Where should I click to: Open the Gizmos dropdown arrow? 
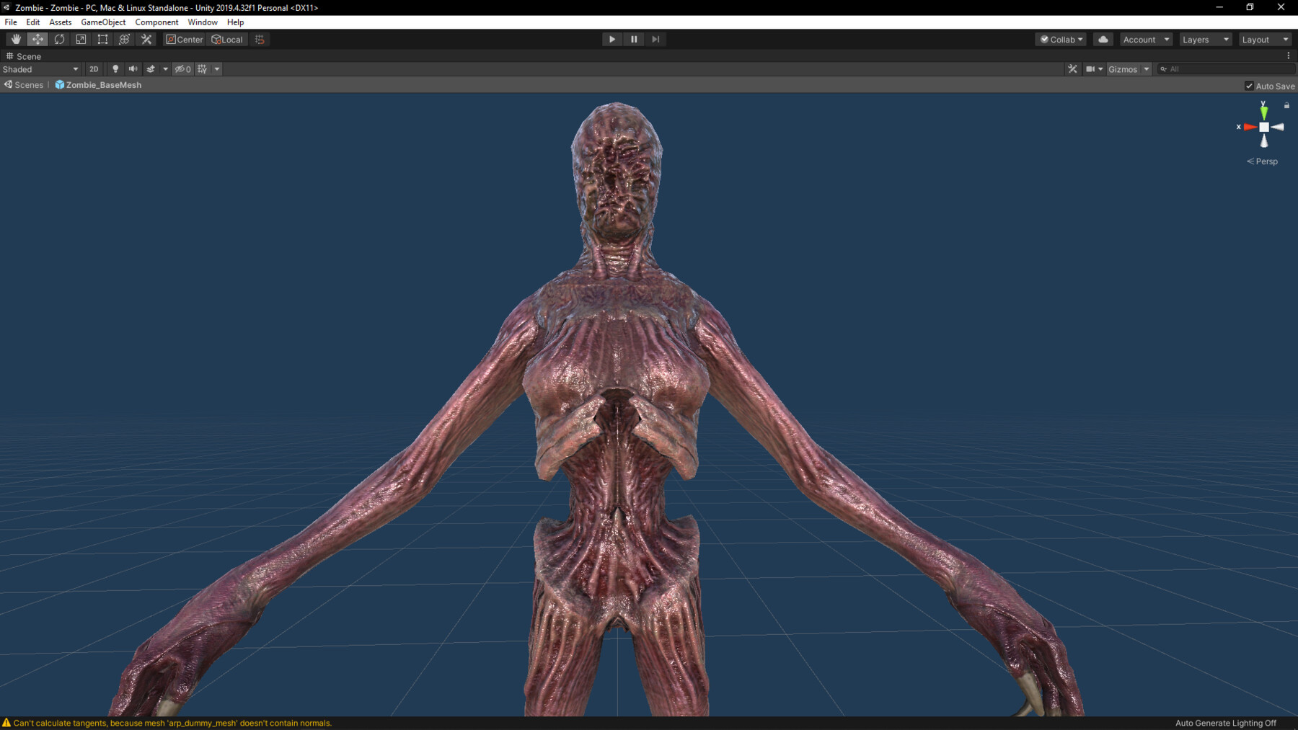(x=1146, y=68)
